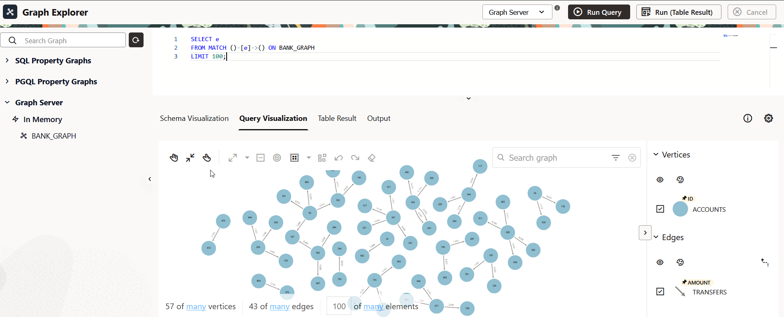Click the eraser reset tool
The image size is (784, 317).
pos(371,158)
